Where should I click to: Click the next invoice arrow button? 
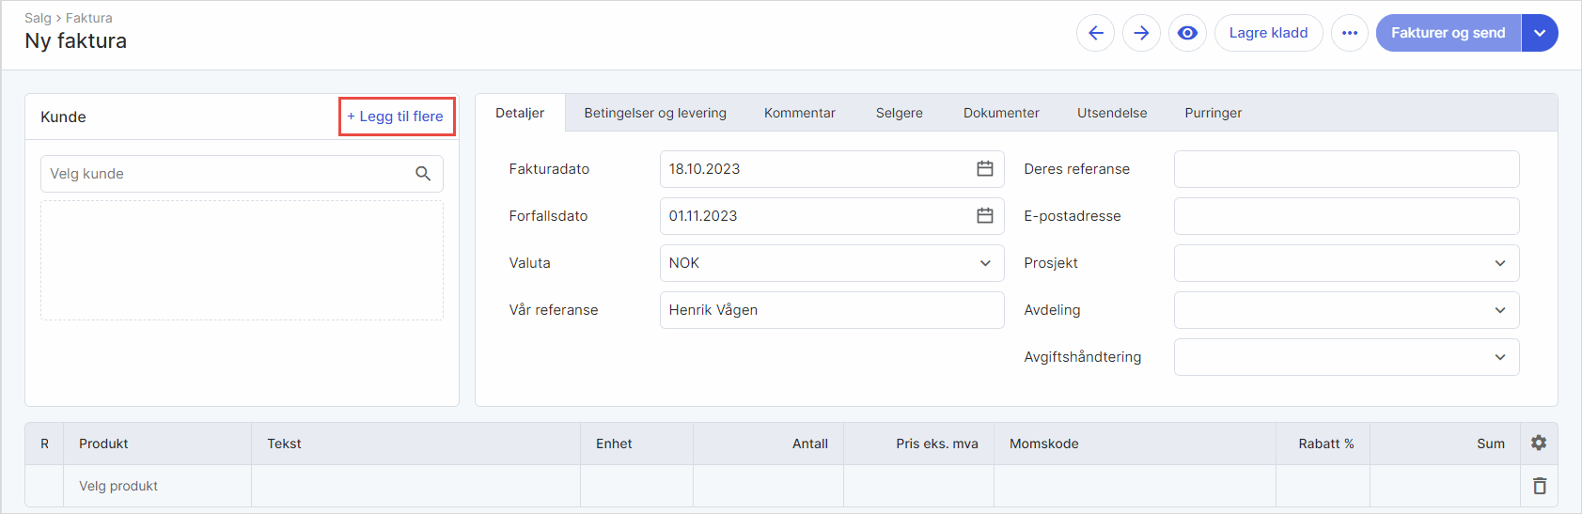coord(1141,33)
